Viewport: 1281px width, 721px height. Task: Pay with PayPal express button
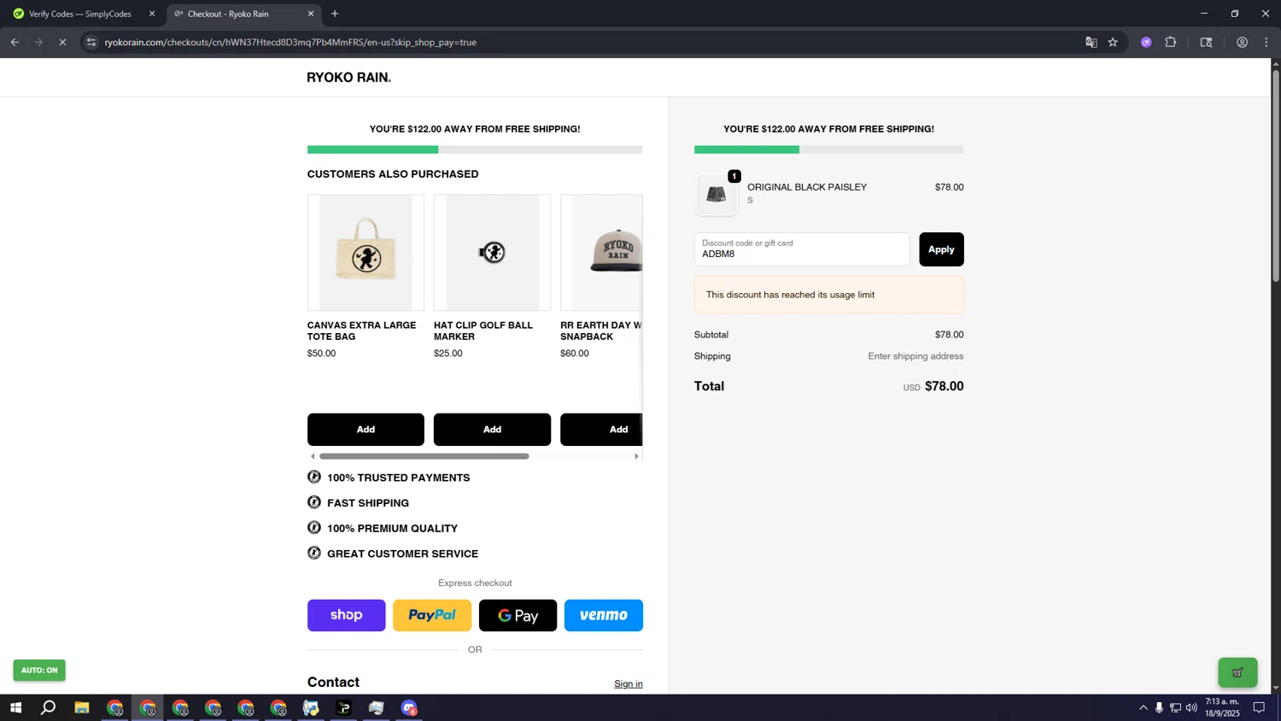coord(432,615)
